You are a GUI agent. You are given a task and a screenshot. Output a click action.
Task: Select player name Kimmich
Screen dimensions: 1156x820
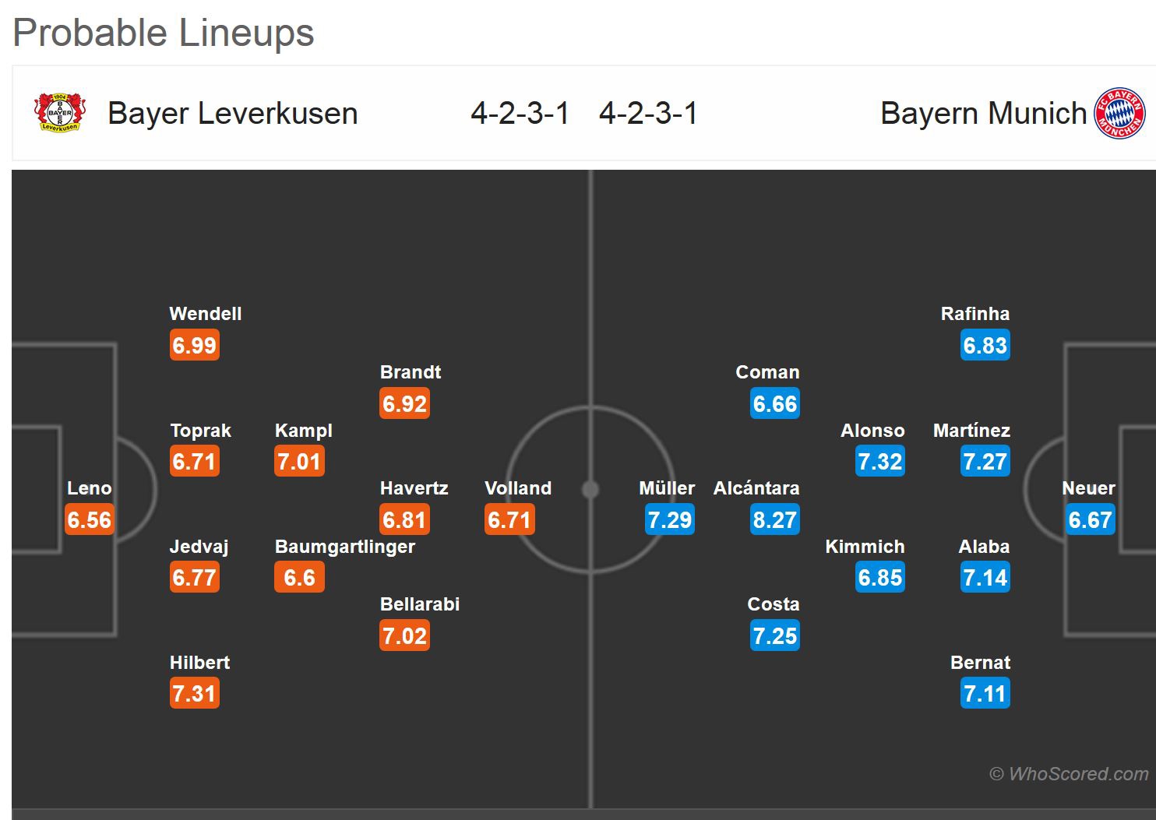[865, 547]
